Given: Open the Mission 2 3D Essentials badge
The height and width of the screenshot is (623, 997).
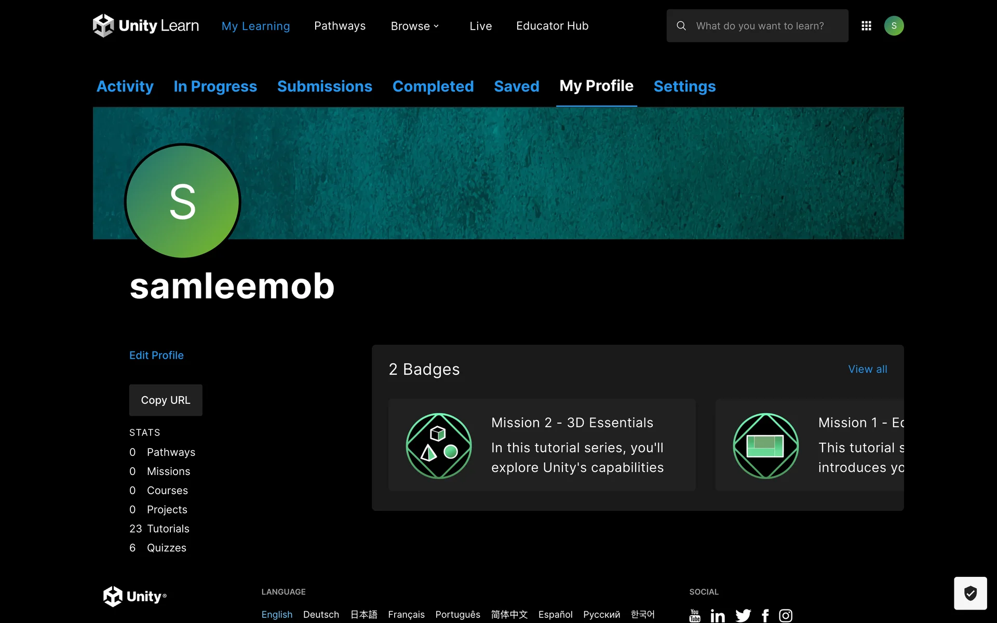Looking at the screenshot, I should pos(542,445).
